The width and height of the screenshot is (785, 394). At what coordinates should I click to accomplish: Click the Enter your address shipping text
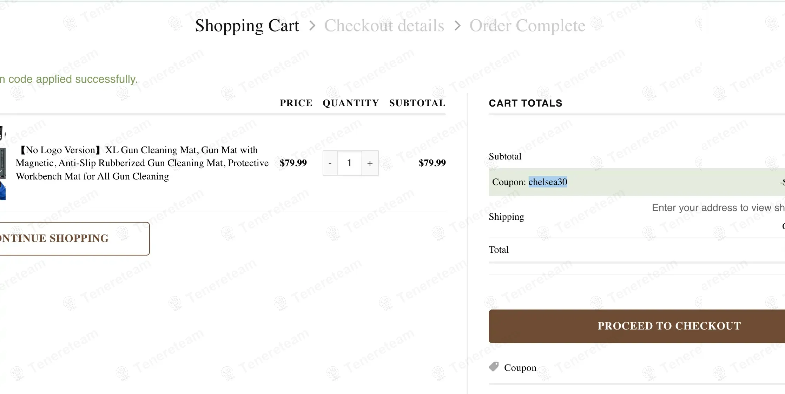click(x=718, y=208)
